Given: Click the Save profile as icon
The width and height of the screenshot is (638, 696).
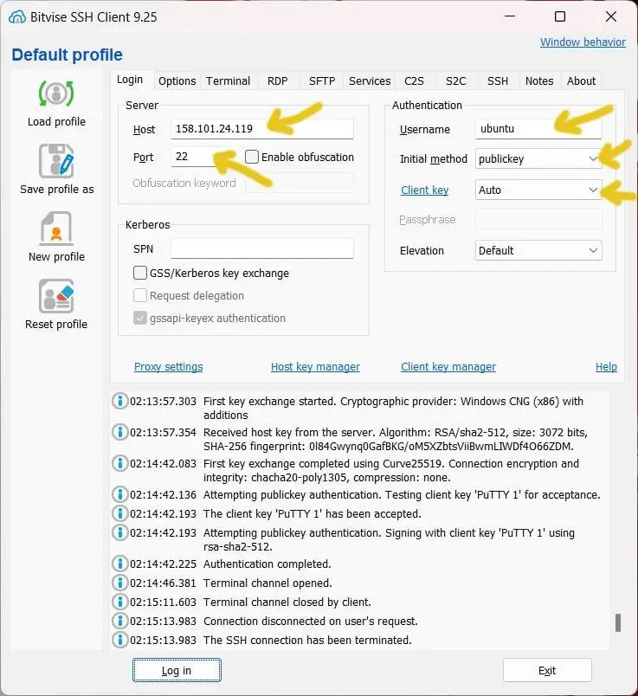Looking at the screenshot, I should tap(56, 161).
